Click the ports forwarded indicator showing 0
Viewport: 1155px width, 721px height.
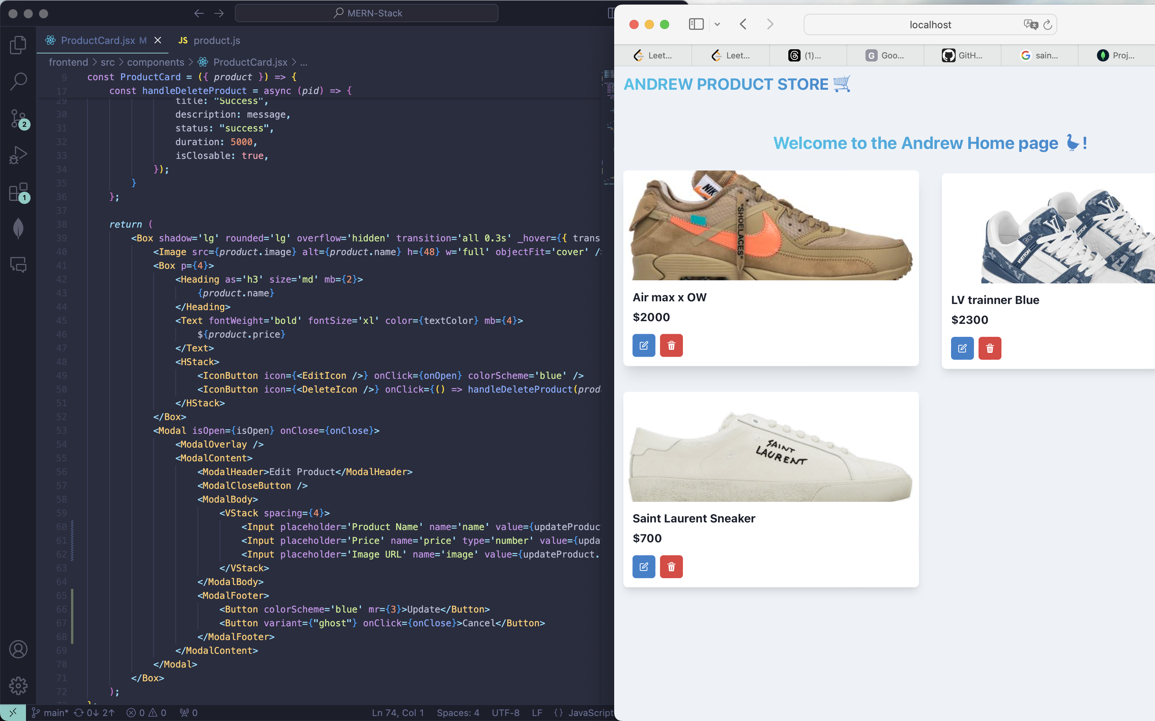(188, 713)
